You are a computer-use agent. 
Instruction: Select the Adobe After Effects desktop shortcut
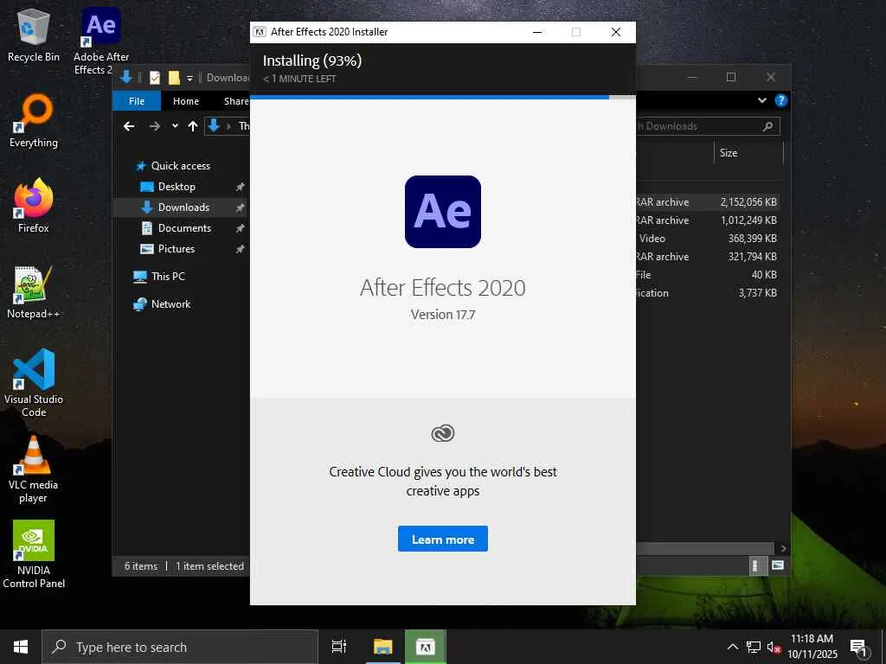[x=101, y=41]
